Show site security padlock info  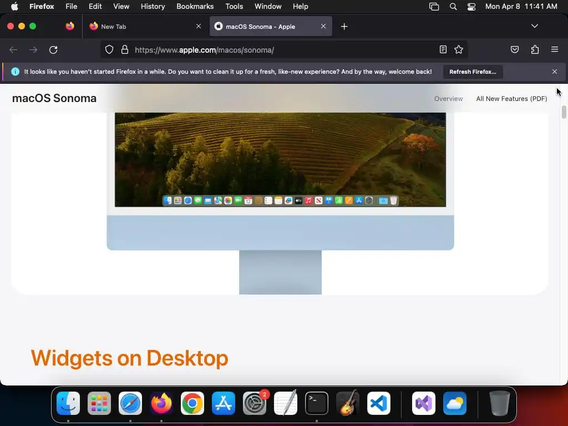[125, 49]
